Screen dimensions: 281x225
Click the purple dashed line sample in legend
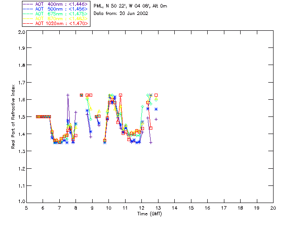click(28, 4)
